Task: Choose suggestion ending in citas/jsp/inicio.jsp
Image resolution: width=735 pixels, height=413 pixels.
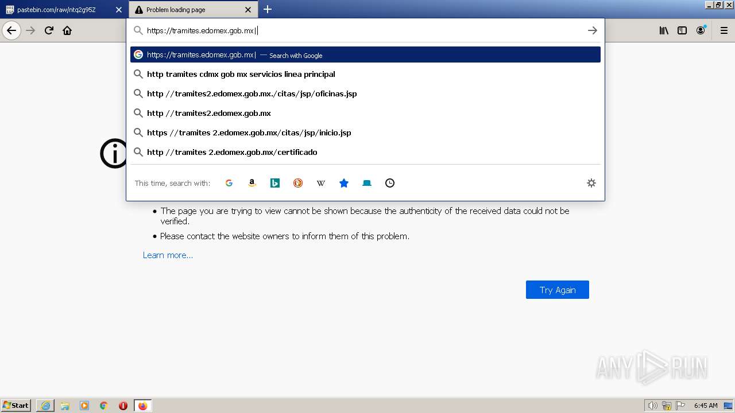Action: [365, 133]
